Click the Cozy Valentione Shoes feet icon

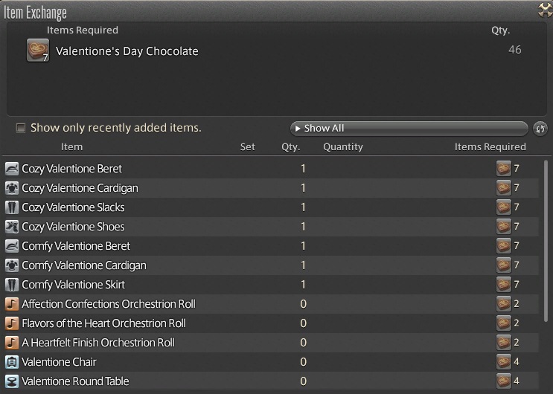(12, 227)
